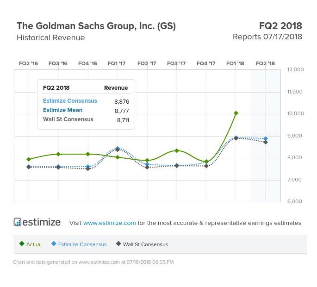Click the blue FQ1 '17 Estimize data point
The width and height of the screenshot is (317, 287).
coord(118,148)
